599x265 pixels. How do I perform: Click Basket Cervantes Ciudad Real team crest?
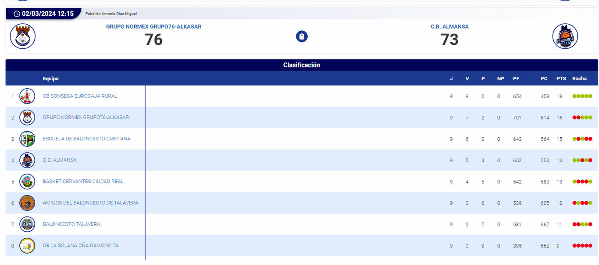click(x=27, y=182)
